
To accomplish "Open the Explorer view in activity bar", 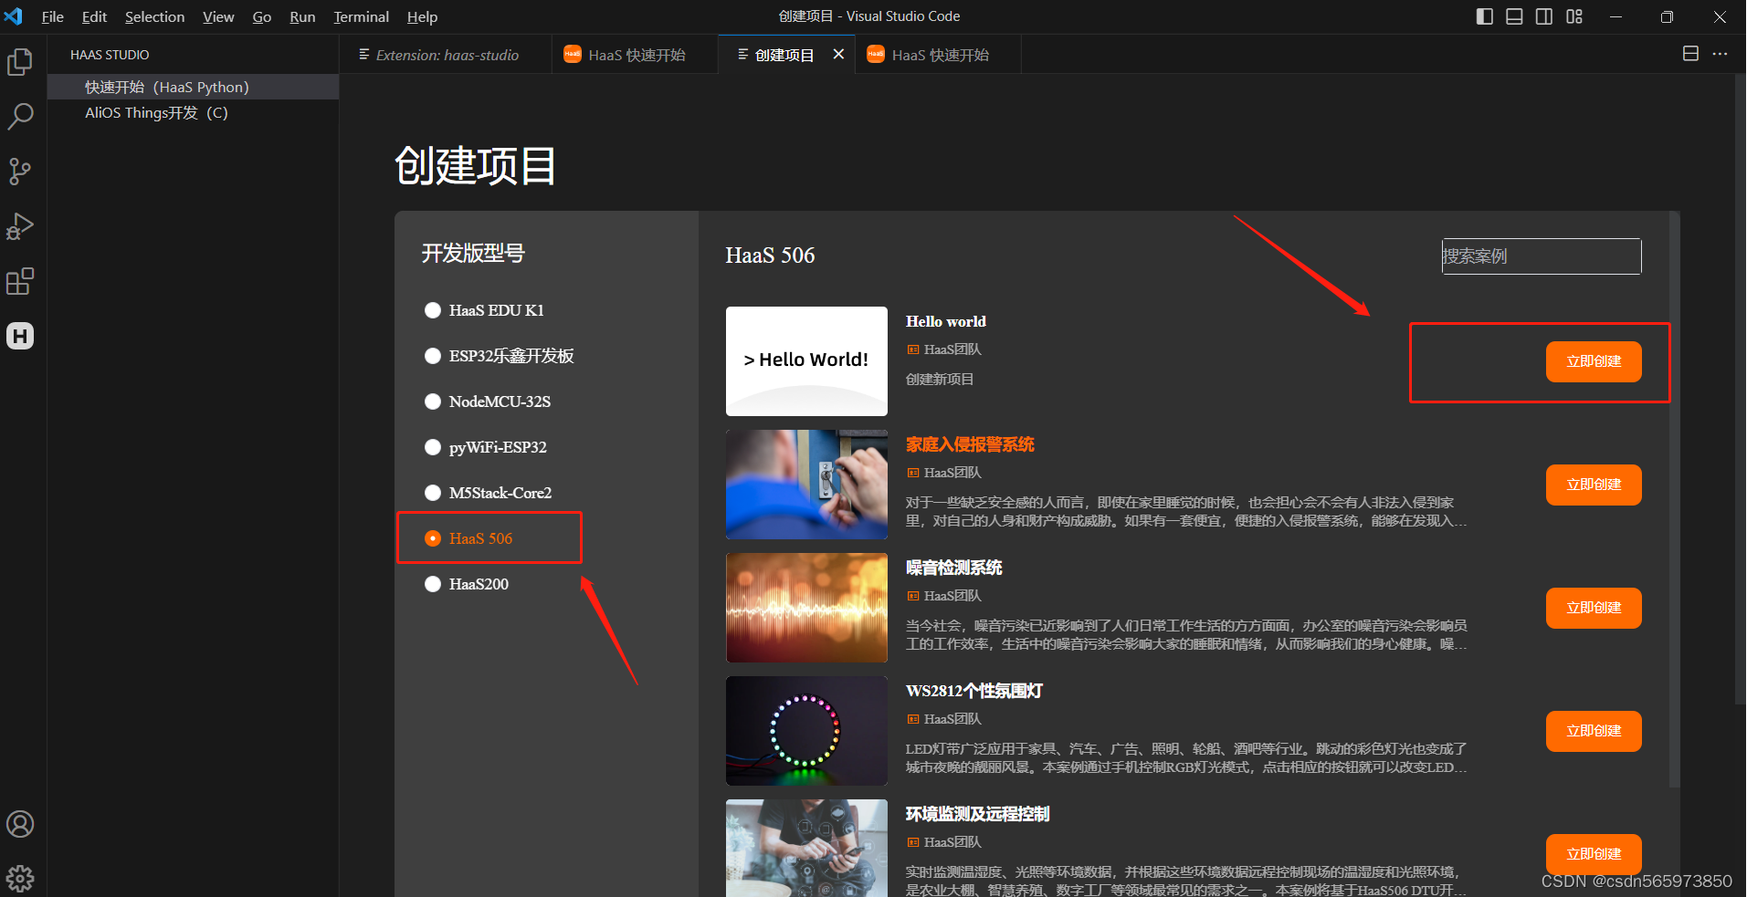I will (20, 62).
